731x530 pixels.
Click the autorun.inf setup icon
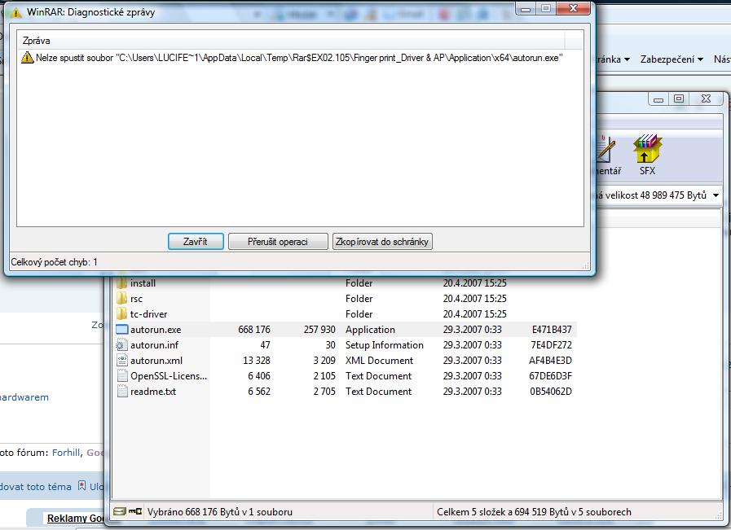pyautogui.click(x=121, y=345)
